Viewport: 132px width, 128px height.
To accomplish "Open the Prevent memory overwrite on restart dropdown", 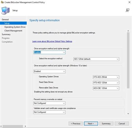I will tap(49, 103).
